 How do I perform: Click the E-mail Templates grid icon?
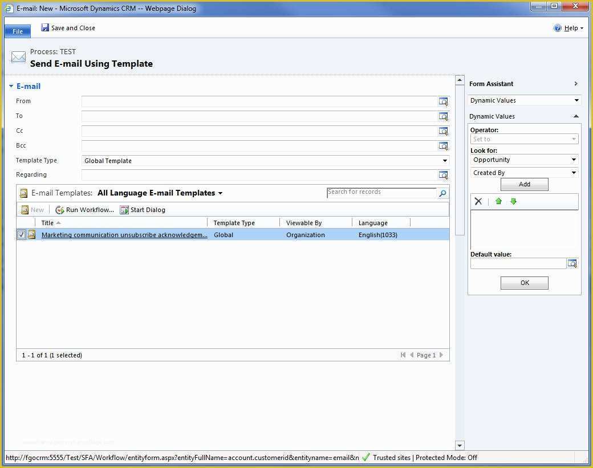click(x=23, y=193)
